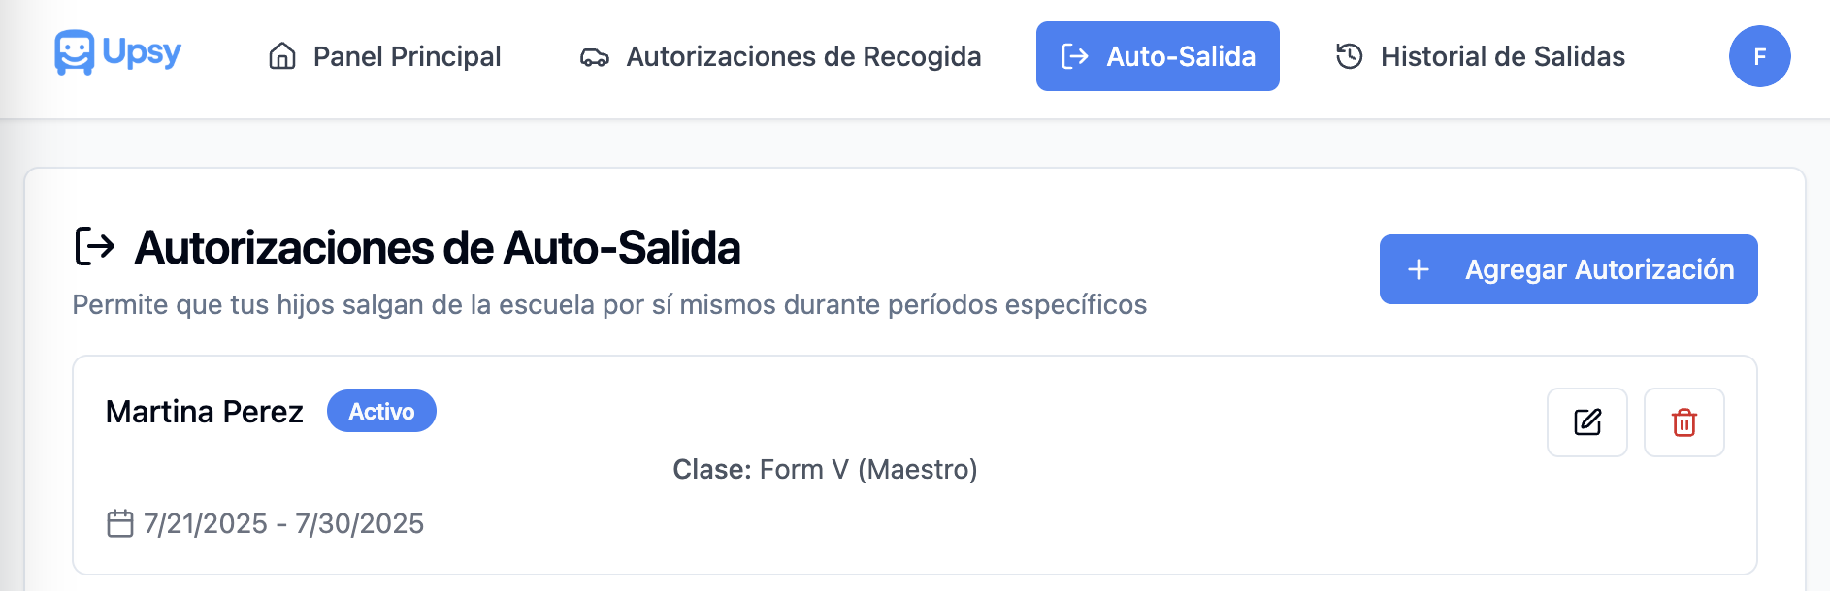Screen dimensions: 1830x591
Task: Click the exit-arrow icon in the Auto-Salida tab
Action: [x=1074, y=56]
